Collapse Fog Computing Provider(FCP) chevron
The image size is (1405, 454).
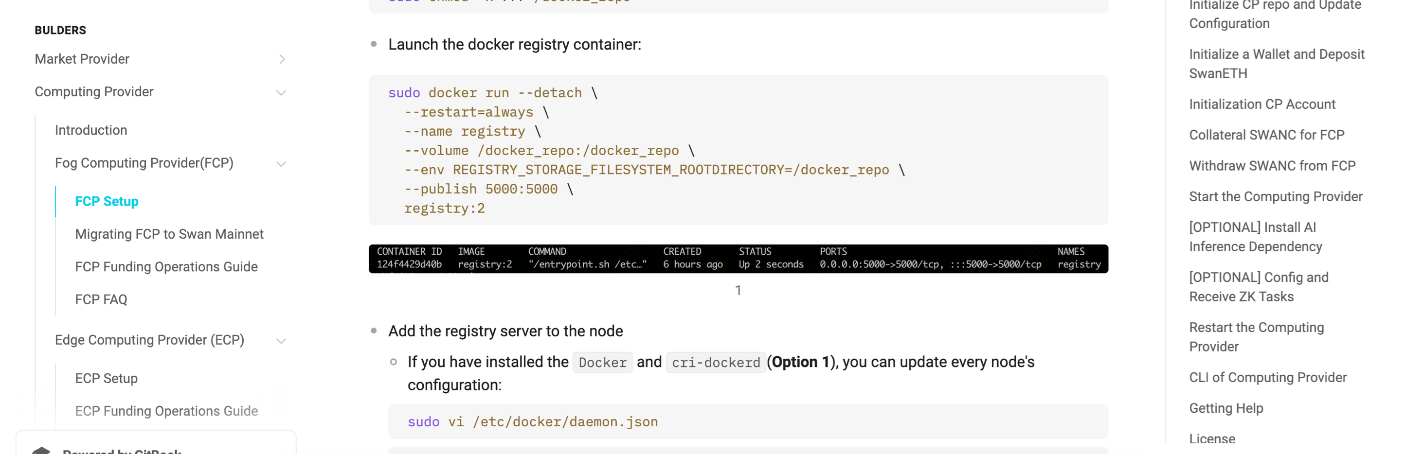point(281,163)
